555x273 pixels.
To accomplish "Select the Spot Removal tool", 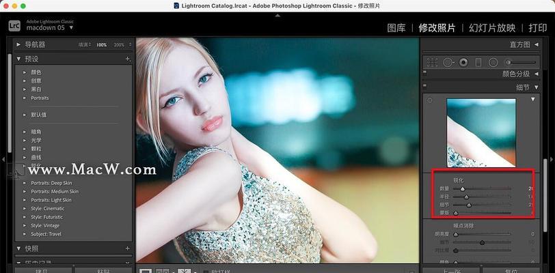I will click(448, 63).
